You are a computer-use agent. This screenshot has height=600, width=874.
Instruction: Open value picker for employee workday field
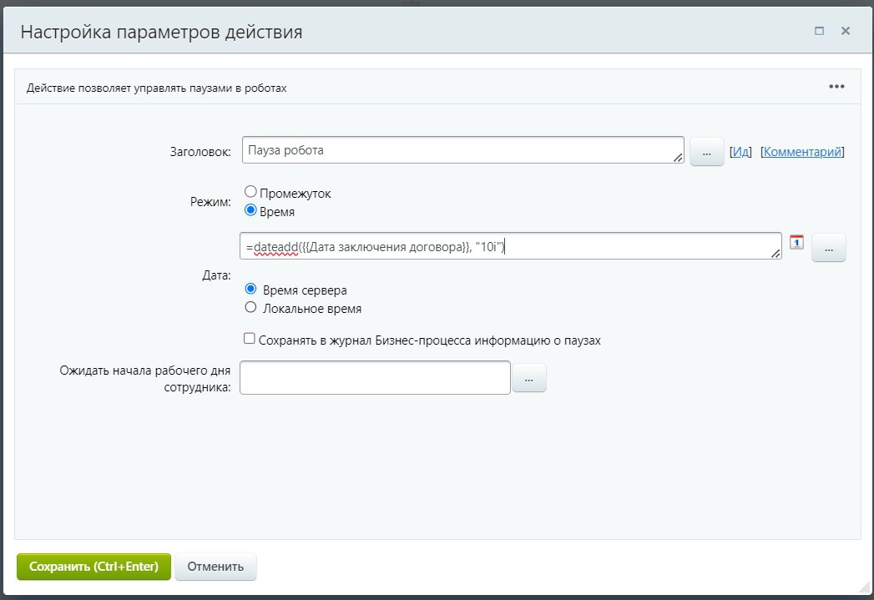click(528, 378)
